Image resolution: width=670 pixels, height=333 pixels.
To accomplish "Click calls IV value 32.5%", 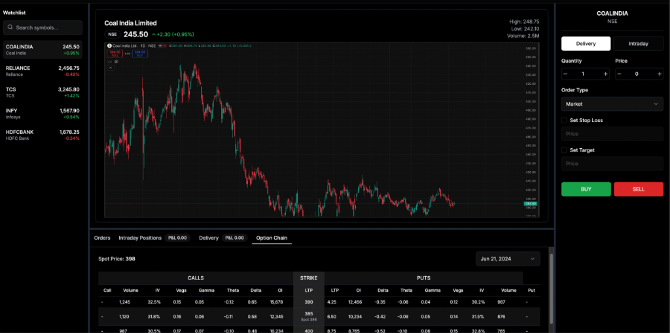I will pos(154,302).
